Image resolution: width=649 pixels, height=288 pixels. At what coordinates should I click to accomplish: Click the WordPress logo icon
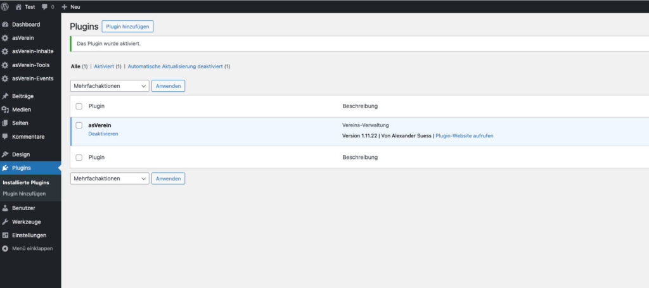click(5, 6)
